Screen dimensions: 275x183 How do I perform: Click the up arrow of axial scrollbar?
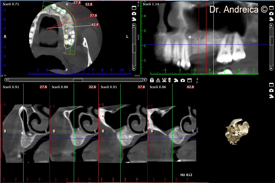point(134,26)
